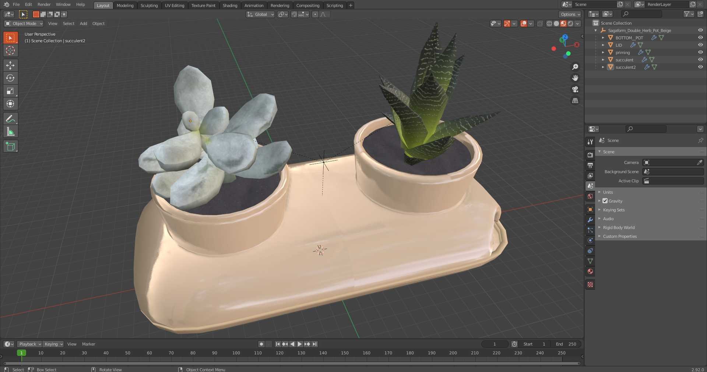Hide succulent object eye icon
The height and width of the screenshot is (372, 707).
coord(700,60)
